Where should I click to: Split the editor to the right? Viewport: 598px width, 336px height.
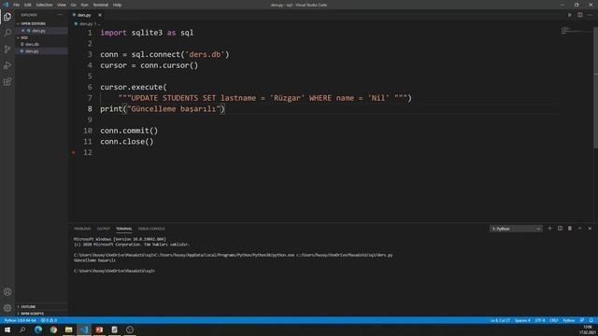point(579,15)
